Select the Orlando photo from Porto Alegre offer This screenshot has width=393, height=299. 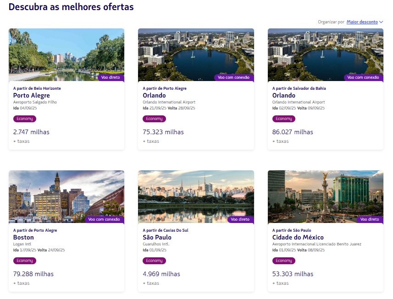(x=196, y=55)
